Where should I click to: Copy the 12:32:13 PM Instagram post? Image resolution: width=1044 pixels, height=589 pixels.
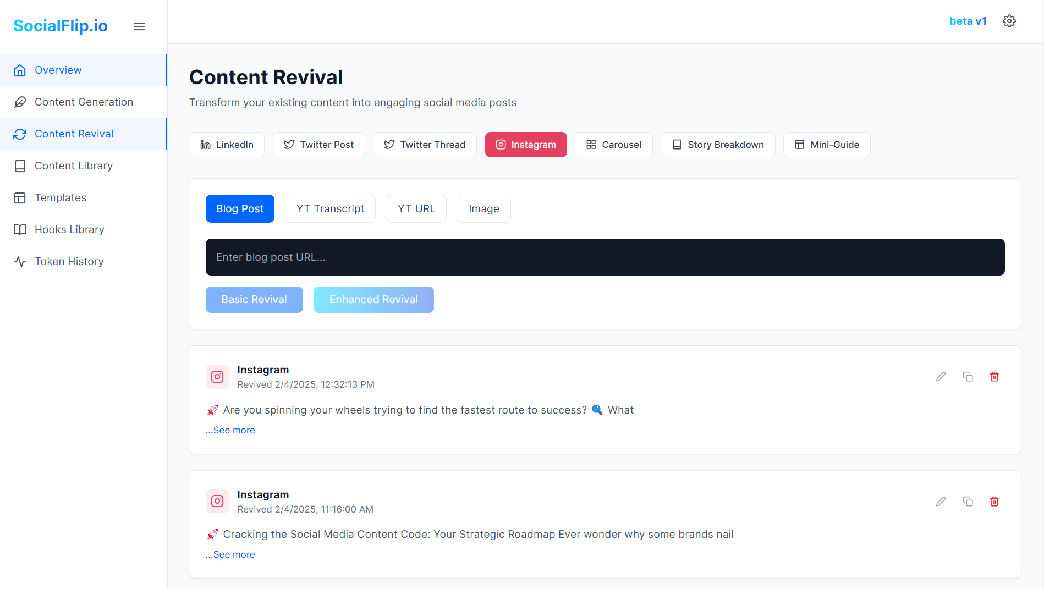(968, 377)
